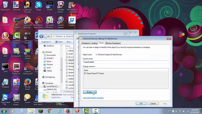
Task: Launch TeamViewer 10 from the desktop
Action: (5, 100)
